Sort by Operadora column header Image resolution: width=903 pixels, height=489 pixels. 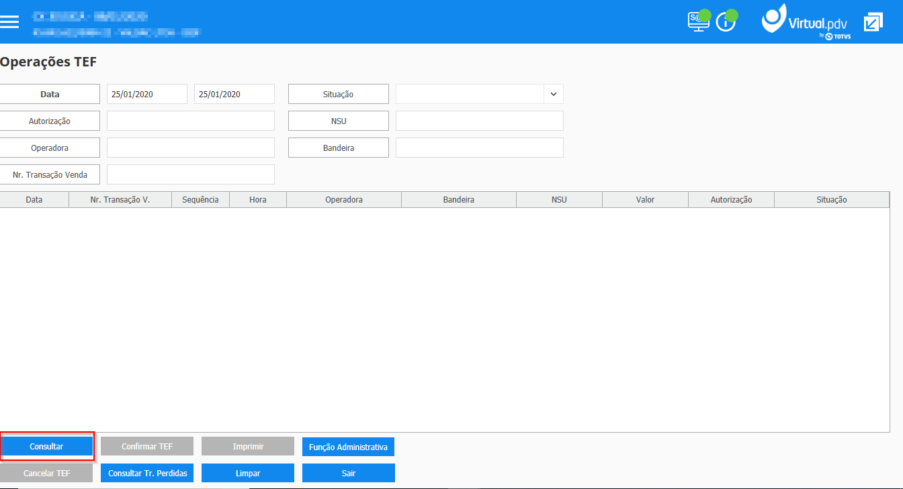pyautogui.click(x=344, y=199)
